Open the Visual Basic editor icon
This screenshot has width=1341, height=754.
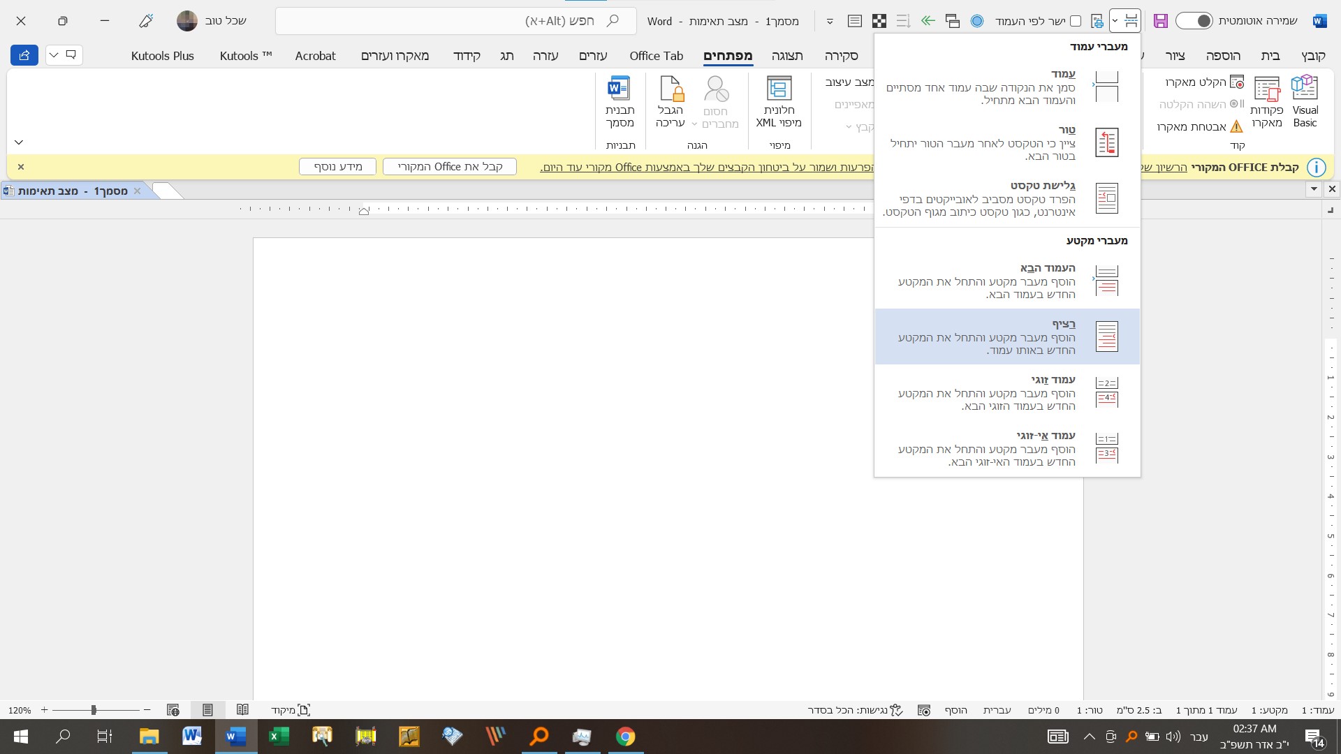(1304, 89)
